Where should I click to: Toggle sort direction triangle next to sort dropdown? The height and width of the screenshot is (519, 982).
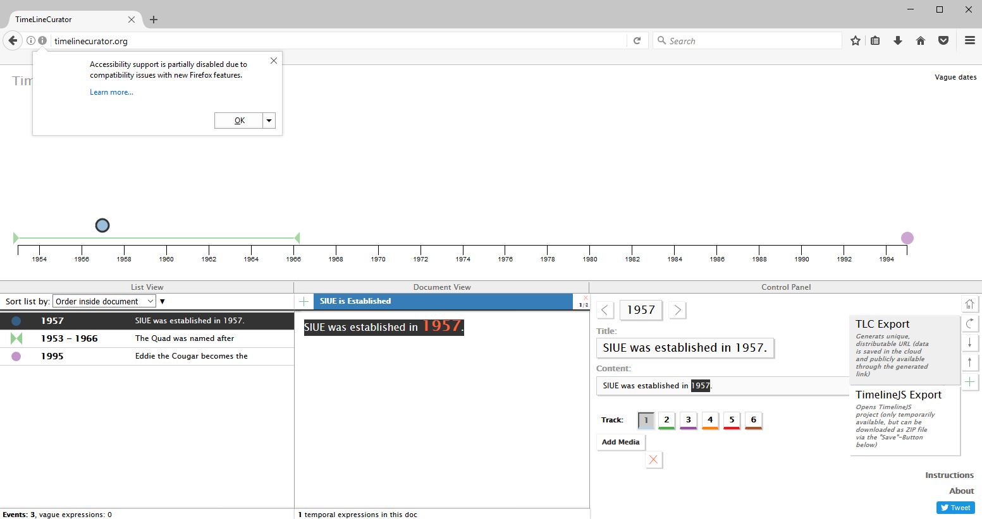pos(163,302)
